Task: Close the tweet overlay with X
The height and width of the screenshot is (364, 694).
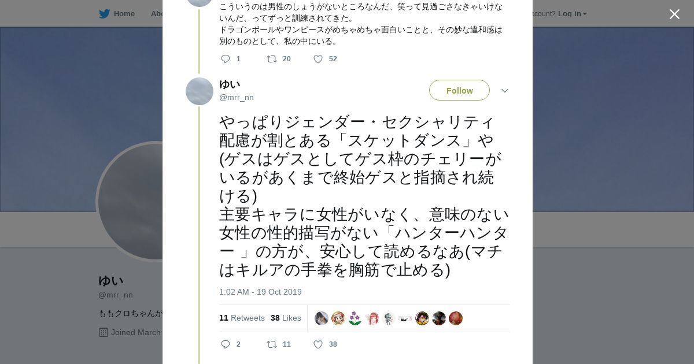Action: click(674, 14)
